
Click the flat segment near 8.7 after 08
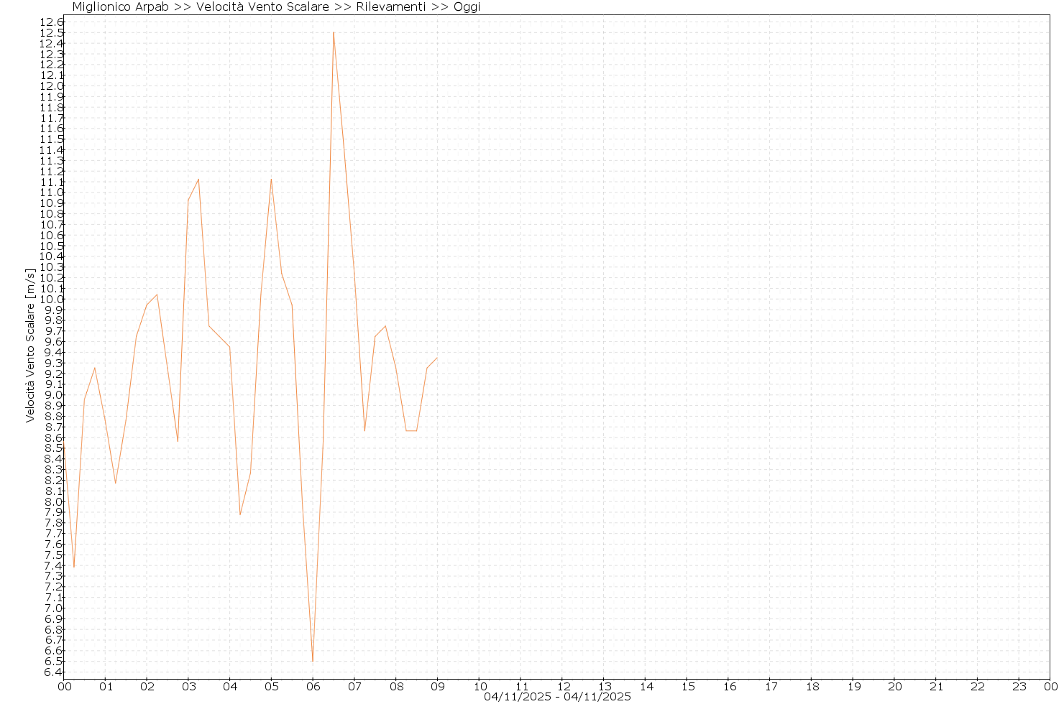coord(411,430)
